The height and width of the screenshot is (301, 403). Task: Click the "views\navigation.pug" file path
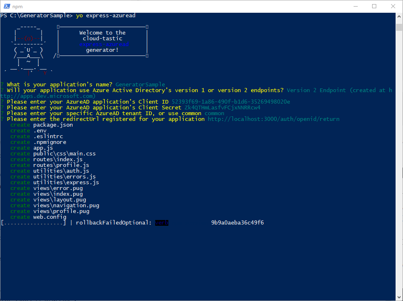(x=66, y=206)
